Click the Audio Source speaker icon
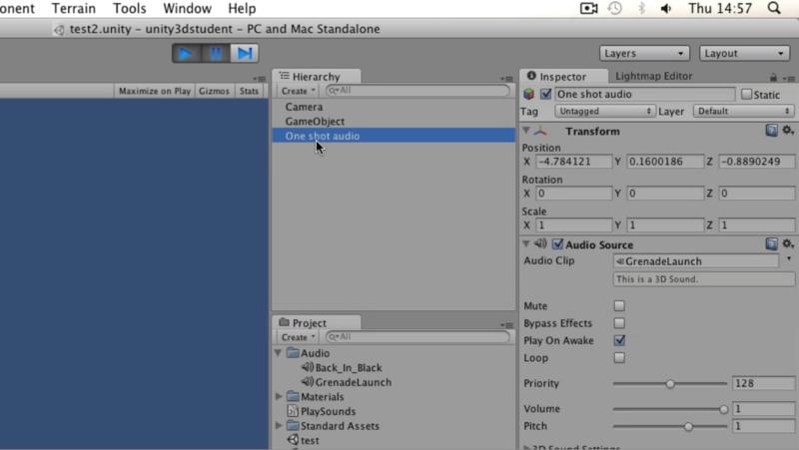The width and height of the screenshot is (799, 450). point(540,243)
